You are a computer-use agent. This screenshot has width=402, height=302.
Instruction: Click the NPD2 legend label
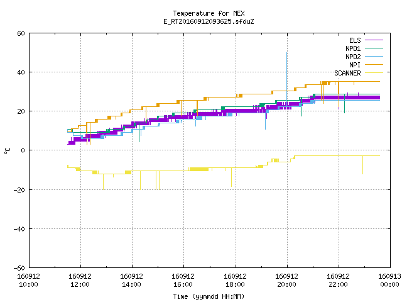coord(353,57)
